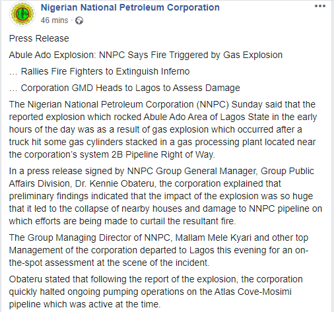
Task: Click 'Group Public Affairs Division' text
Action: click(x=161, y=177)
